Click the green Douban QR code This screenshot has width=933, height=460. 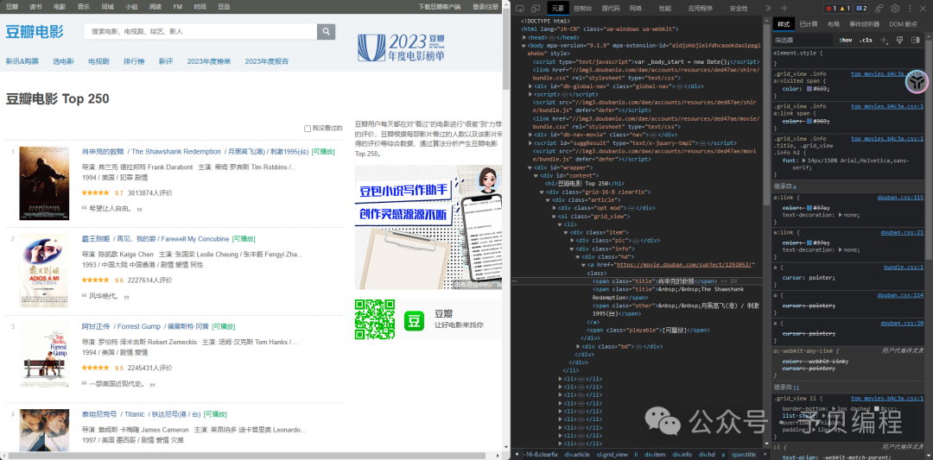[375, 319]
